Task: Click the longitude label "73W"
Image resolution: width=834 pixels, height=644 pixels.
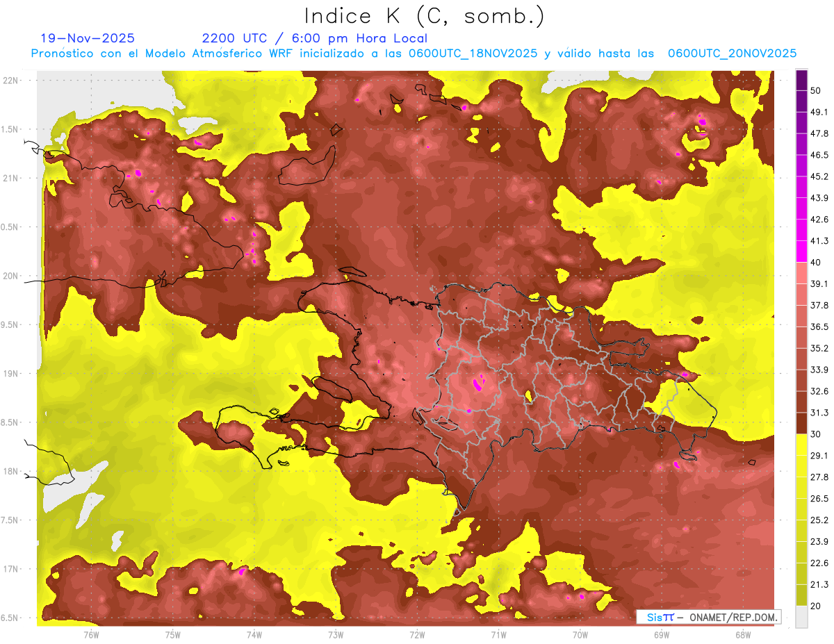Action: tap(336, 634)
